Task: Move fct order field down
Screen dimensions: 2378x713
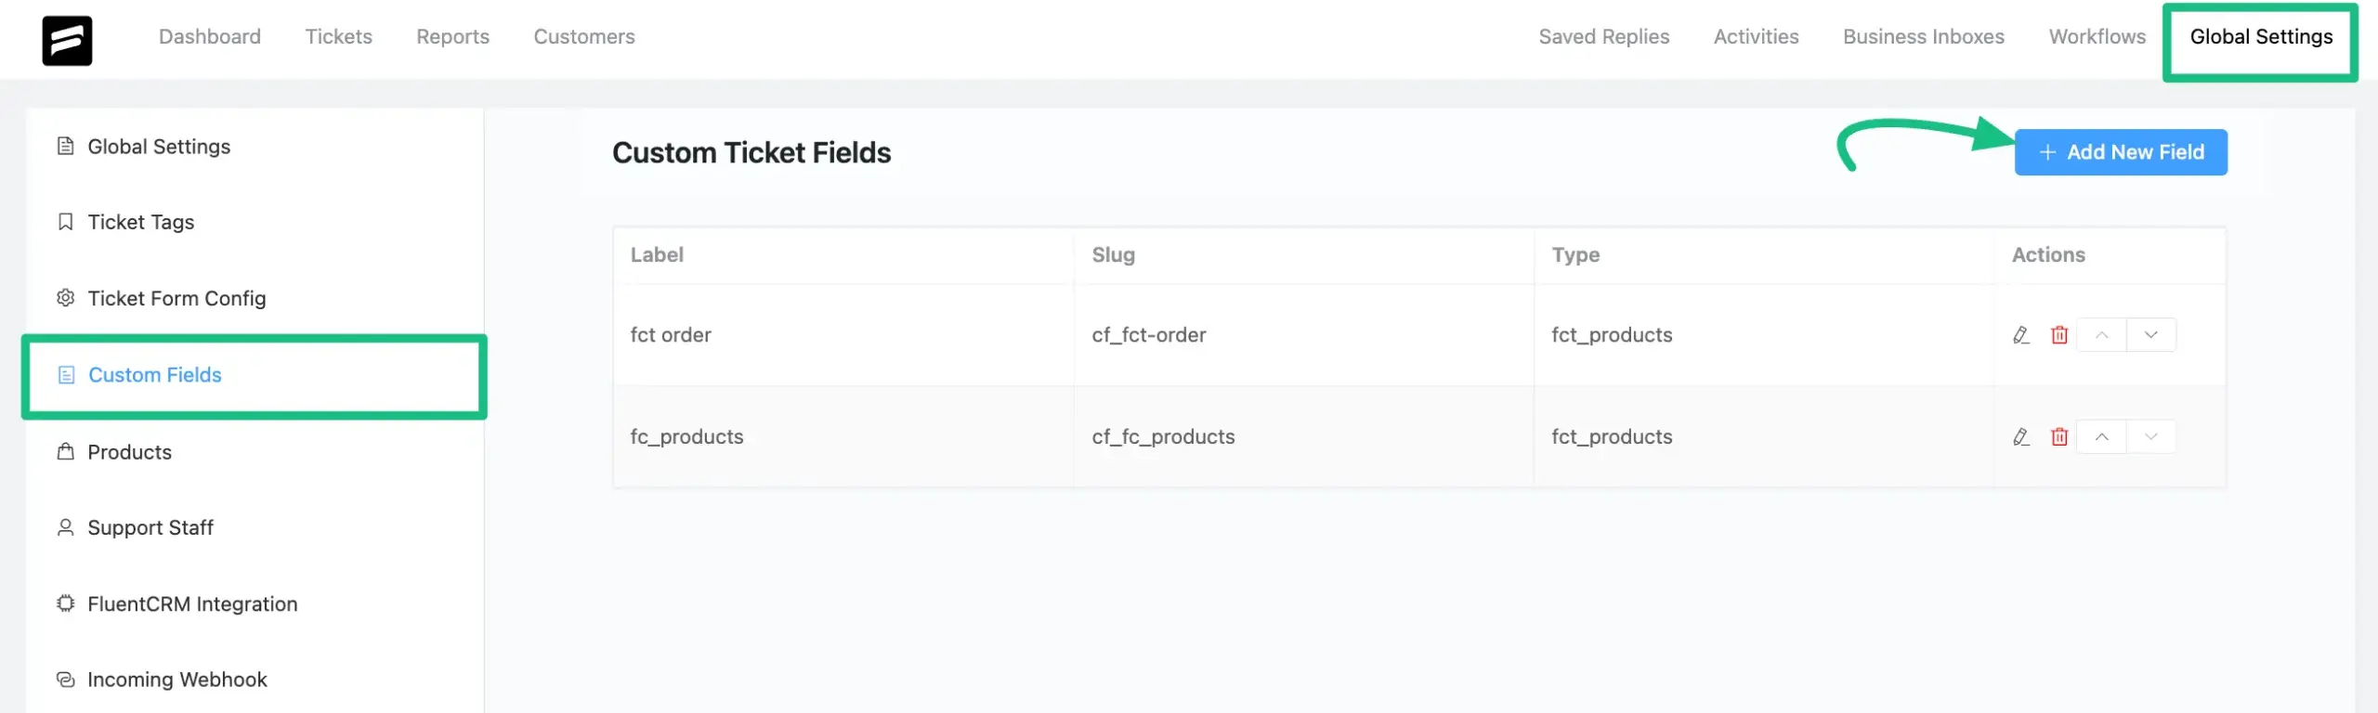Action: (x=2150, y=335)
